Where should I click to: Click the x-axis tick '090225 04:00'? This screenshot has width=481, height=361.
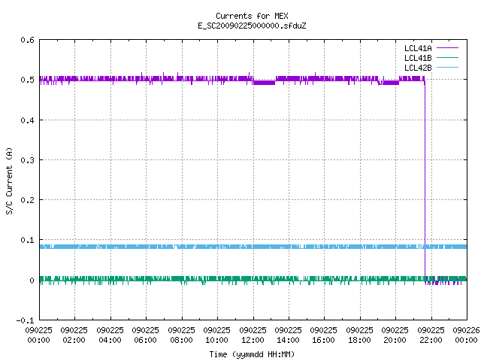[x=110, y=335]
